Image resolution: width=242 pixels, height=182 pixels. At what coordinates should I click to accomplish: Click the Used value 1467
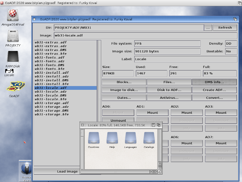pos(152,73)
